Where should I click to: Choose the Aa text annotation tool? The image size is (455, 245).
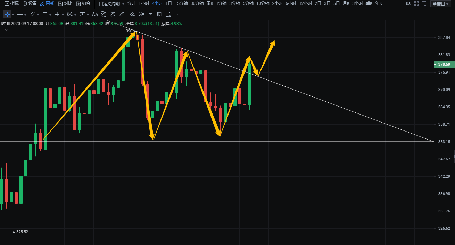[x=95, y=15]
